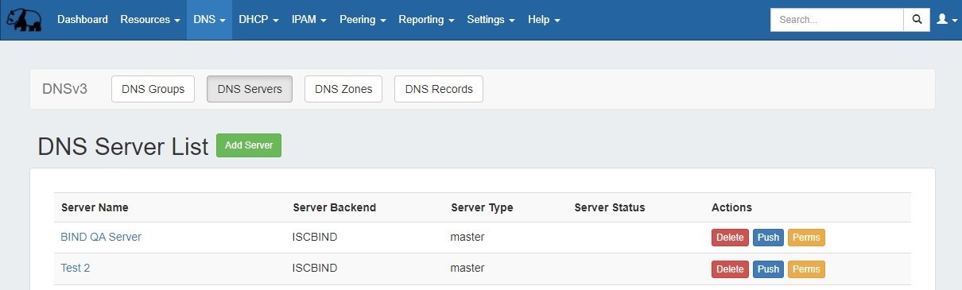The image size is (962, 290).
Task: Open the Test 2 server link
Action: click(x=76, y=269)
